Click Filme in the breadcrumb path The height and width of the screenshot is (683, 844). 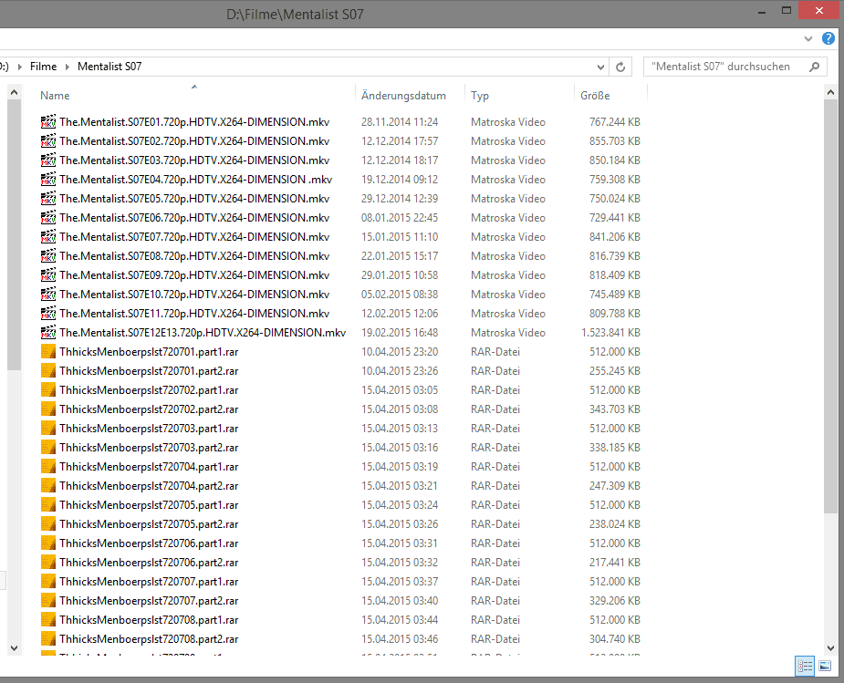coord(43,67)
